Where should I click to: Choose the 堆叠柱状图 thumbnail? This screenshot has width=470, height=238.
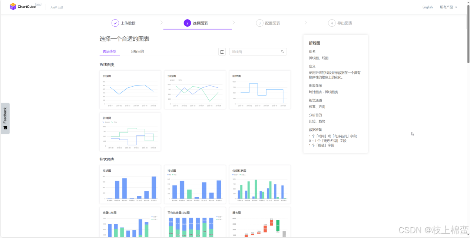[130, 222]
